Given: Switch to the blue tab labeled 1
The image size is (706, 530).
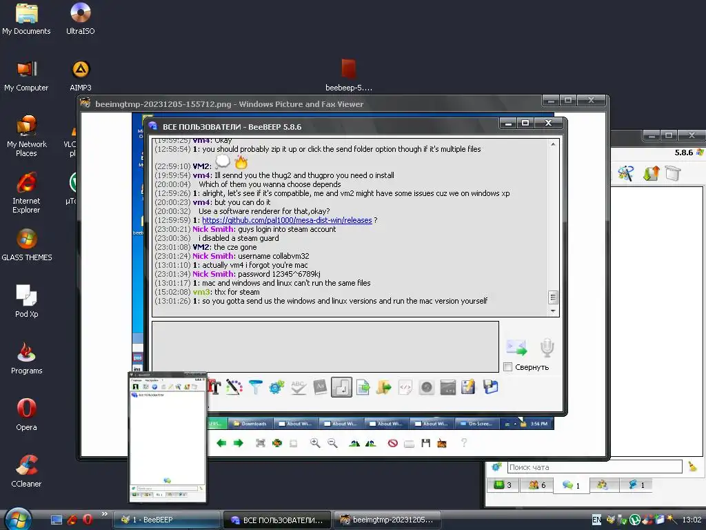Looking at the screenshot, I should (x=636, y=485).
